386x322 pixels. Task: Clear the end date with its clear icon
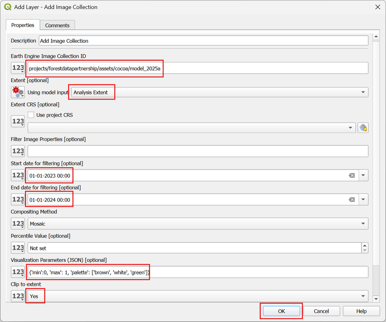(x=352, y=199)
